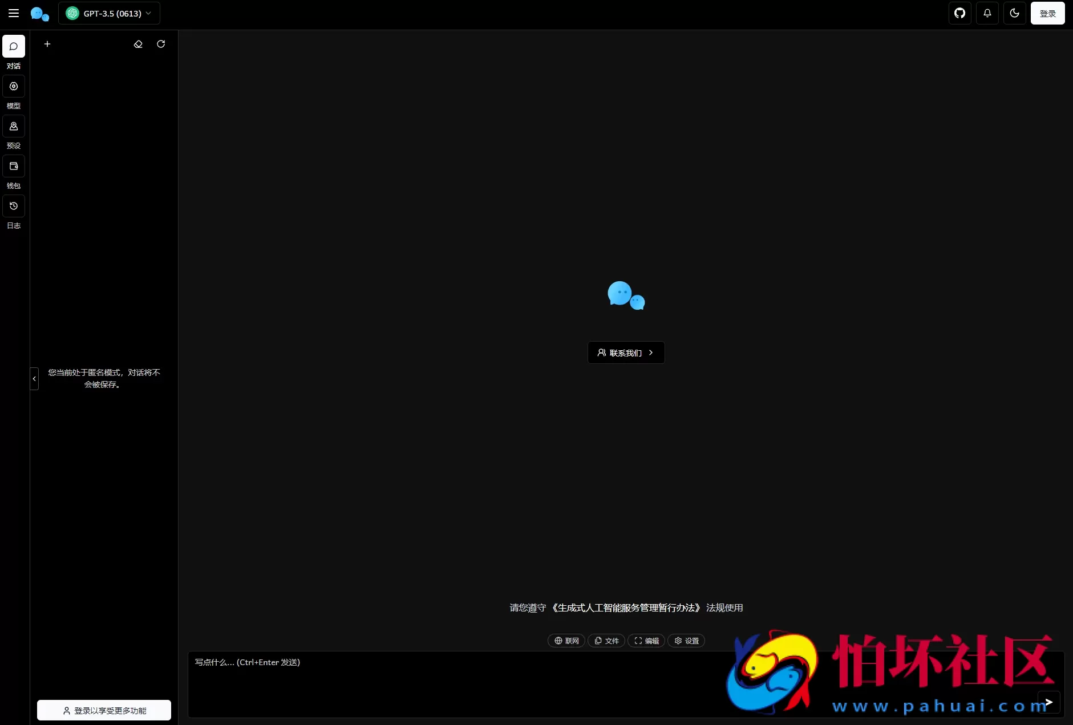Open the GitHub repository icon

959,13
